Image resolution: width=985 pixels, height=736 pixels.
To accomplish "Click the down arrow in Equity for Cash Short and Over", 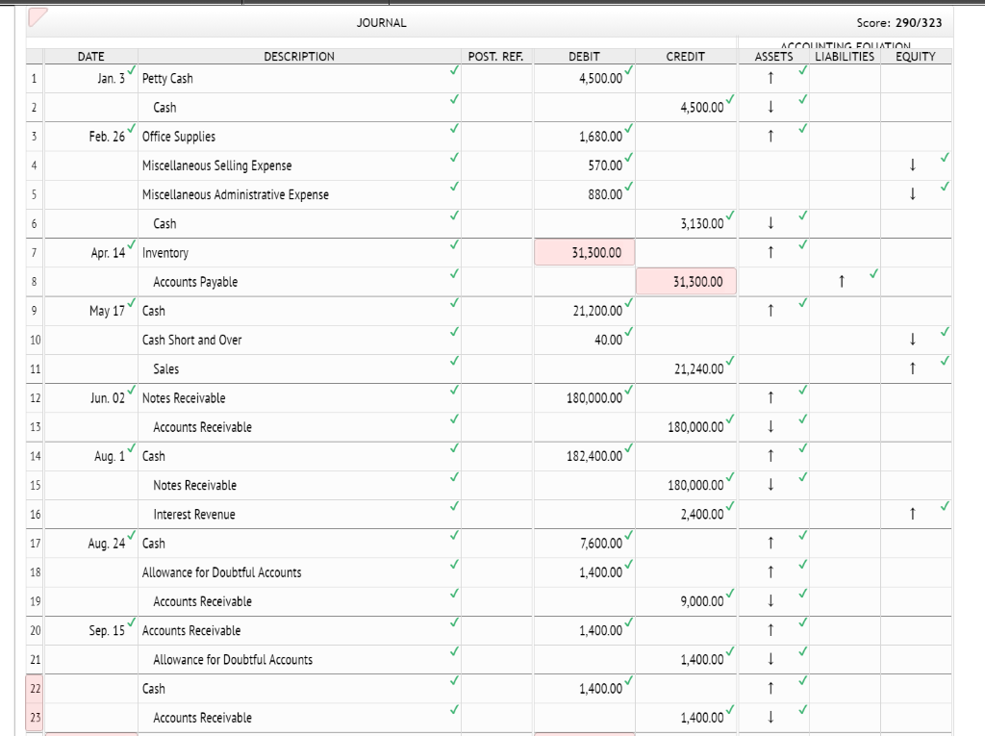I will (x=909, y=340).
